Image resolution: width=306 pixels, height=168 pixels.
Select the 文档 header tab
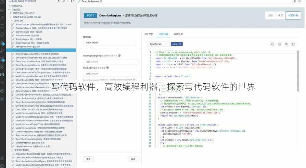coord(270,15)
